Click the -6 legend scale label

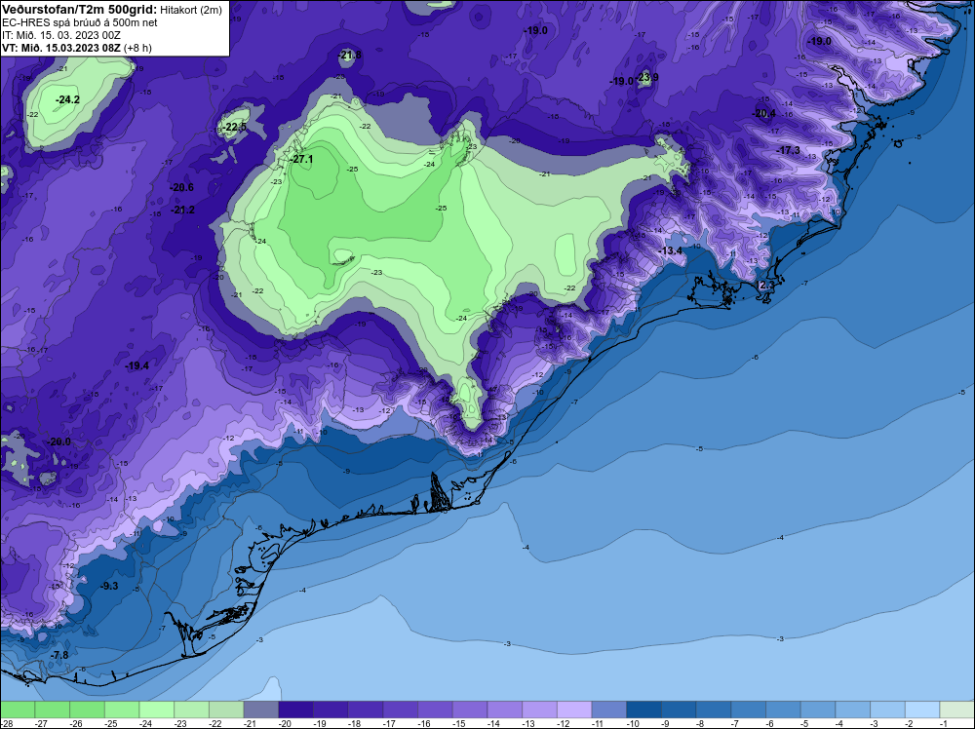pos(771,723)
